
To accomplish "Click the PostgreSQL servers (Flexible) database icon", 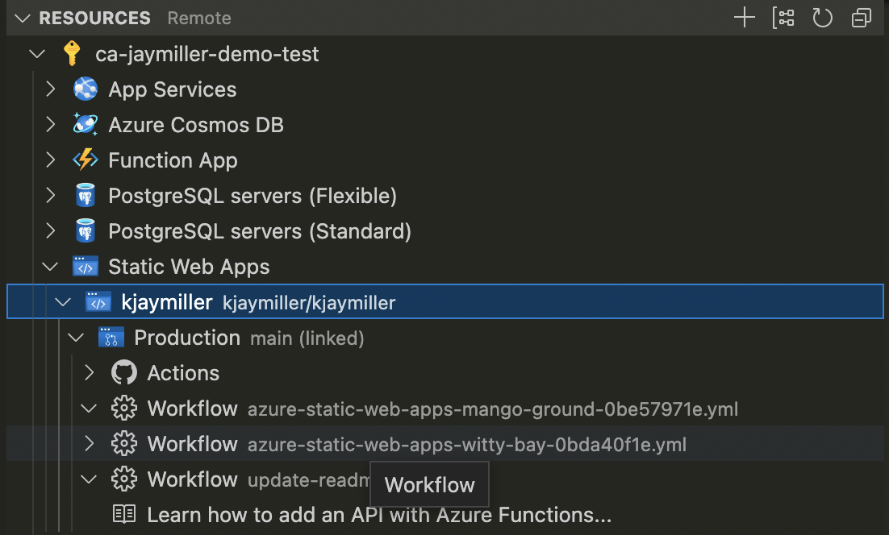I will [x=86, y=196].
